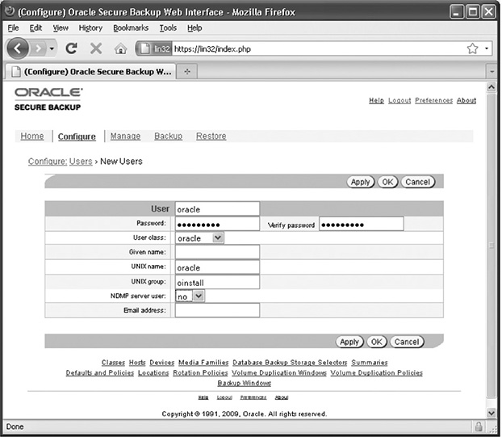This screenshot has height=437, width=502.
Task: List all tabs dropdown arrow
Action: pos(492,72)
